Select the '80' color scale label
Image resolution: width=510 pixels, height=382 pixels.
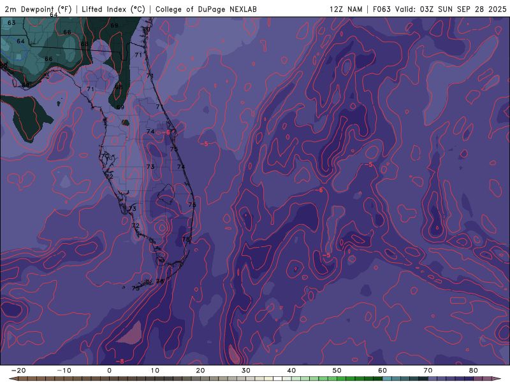point(474,371)
